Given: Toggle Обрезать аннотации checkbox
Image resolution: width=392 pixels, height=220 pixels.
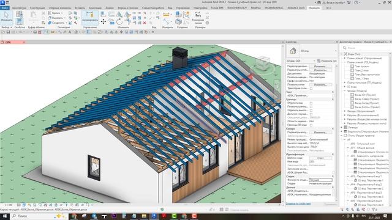Looking at the screenshot, I should (x=311, y=110).
